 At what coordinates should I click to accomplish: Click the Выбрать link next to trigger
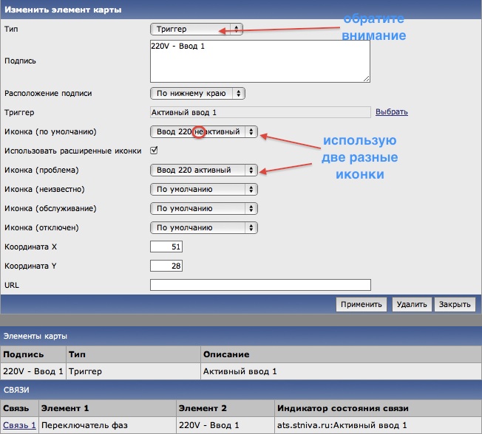coord(391,112)
